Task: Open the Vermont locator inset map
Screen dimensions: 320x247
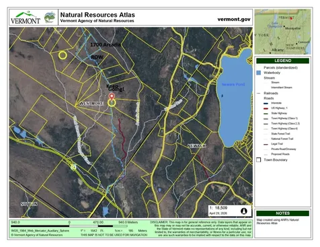Action: tap(283, 32)
